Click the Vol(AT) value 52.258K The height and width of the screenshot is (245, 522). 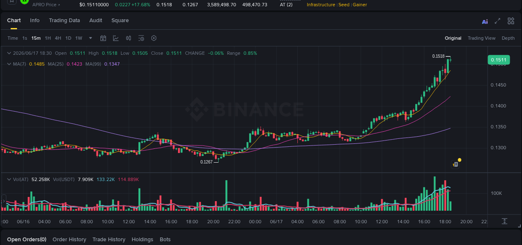[41, 179]
